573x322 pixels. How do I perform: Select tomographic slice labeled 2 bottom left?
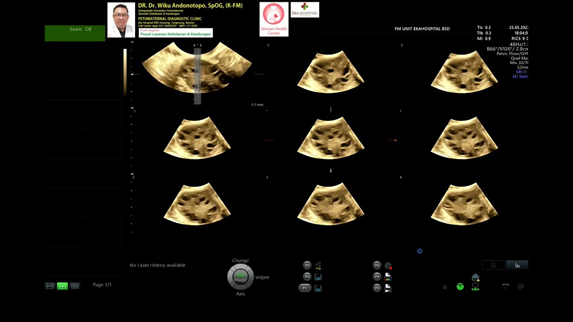pos(197,203)
